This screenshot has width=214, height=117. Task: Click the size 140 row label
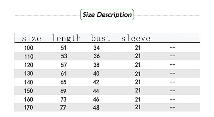29,82
